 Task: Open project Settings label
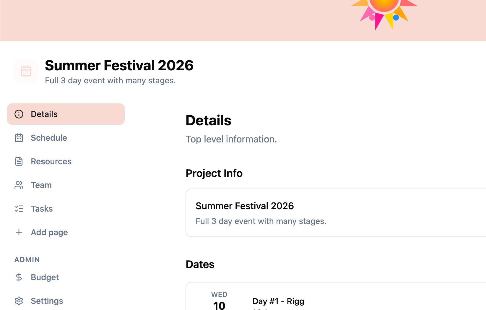pyautogui.click(x=47, y=301)
